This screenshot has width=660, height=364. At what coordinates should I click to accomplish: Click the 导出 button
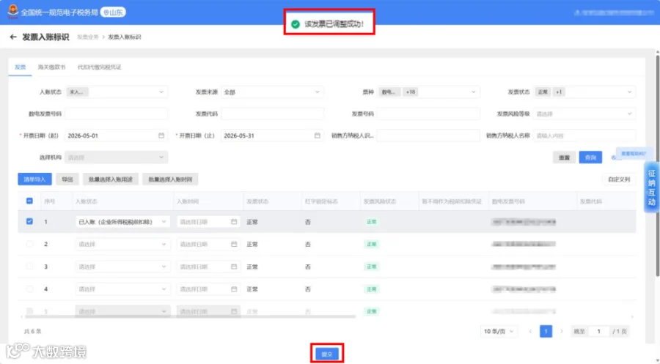(x=67, y=179)
